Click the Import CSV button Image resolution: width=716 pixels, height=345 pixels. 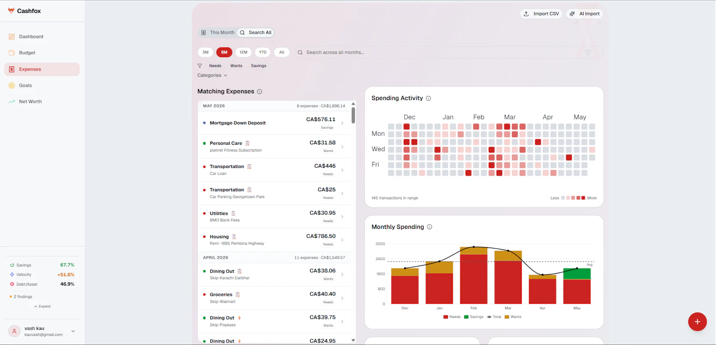tap(541, 14)
